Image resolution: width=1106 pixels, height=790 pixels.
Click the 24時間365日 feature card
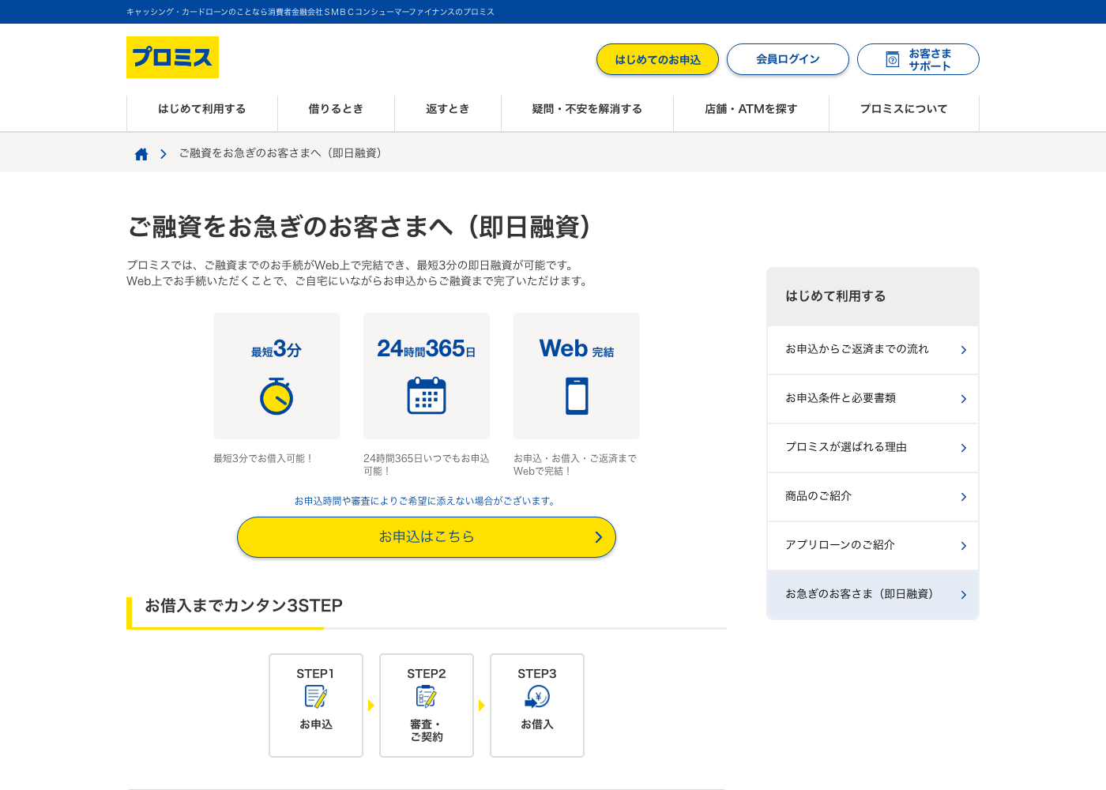(x=427, y=376)
